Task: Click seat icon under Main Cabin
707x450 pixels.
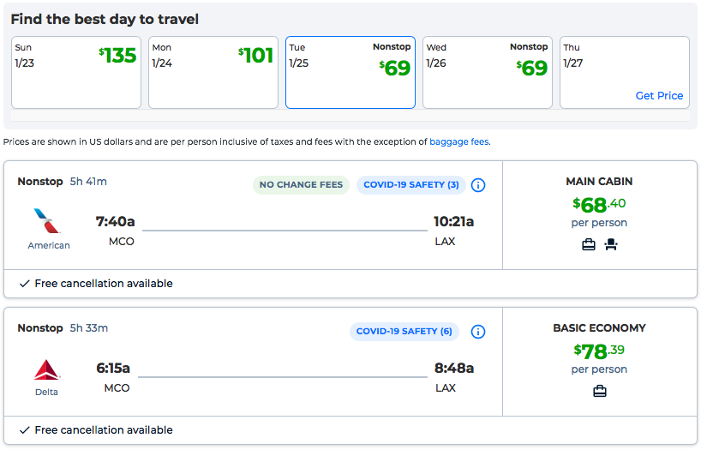Action: 611,245
